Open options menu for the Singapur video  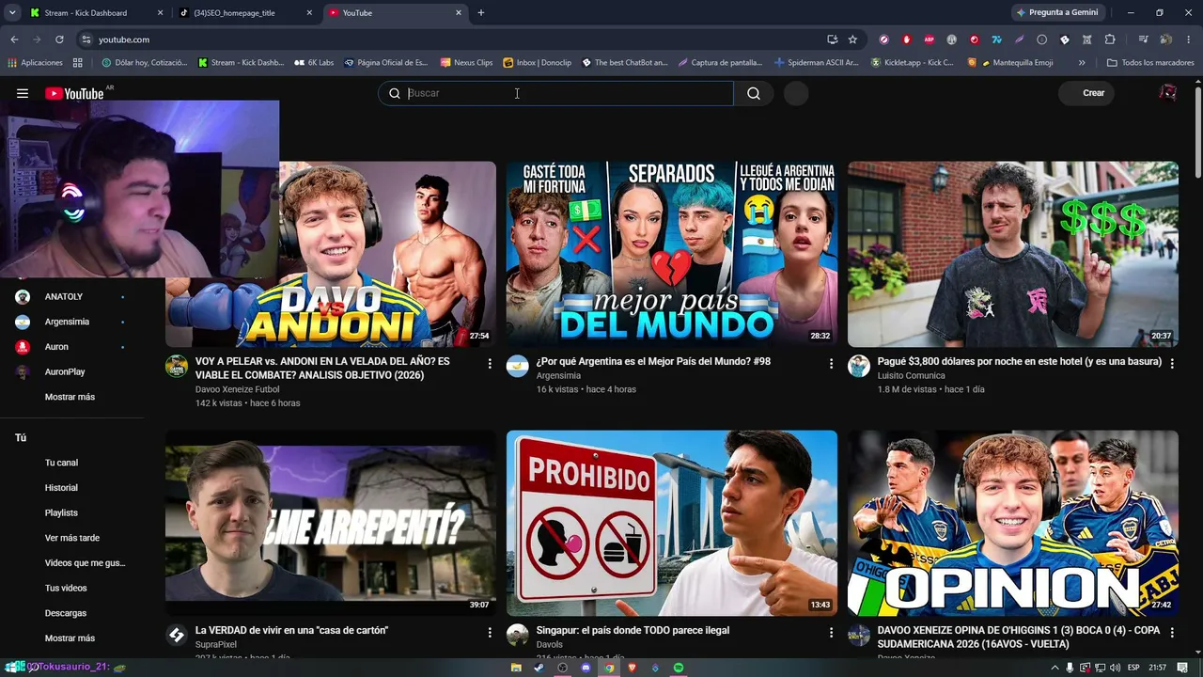click(831, 633)
